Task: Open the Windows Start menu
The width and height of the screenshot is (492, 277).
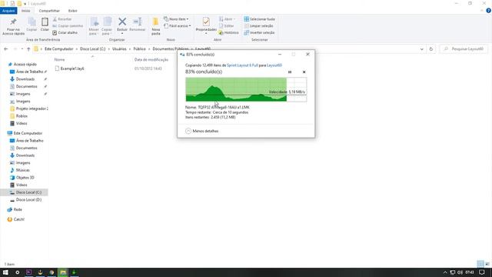Action: 5,272
